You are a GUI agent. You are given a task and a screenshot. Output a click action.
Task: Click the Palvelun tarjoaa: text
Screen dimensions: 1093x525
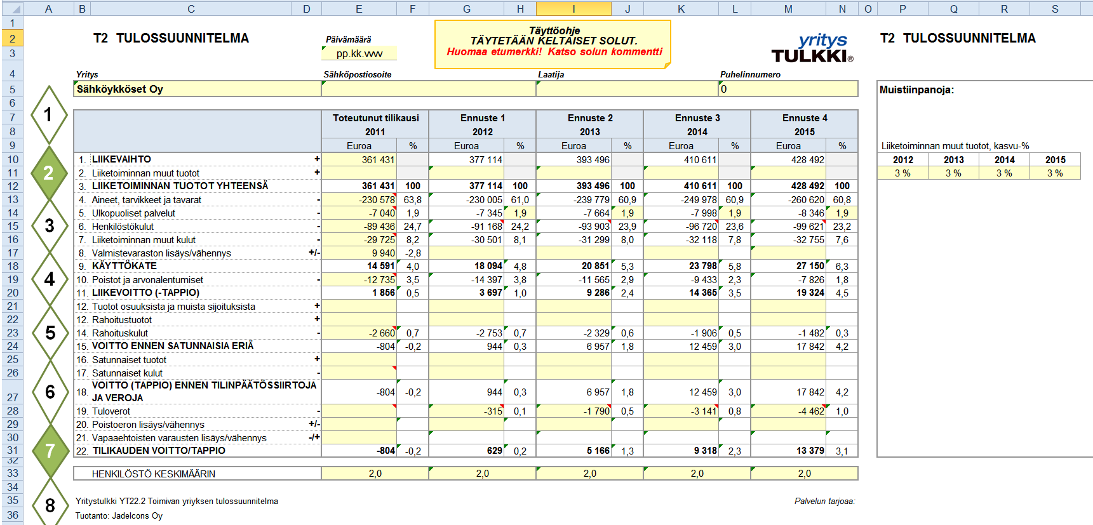point(824,501)
